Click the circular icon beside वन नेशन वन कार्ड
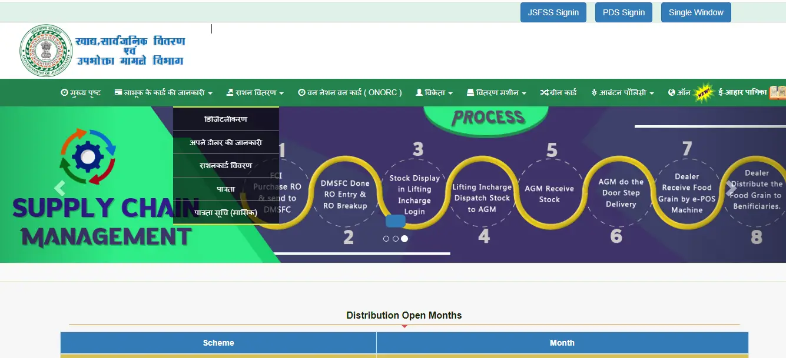 tap(301, 93)
